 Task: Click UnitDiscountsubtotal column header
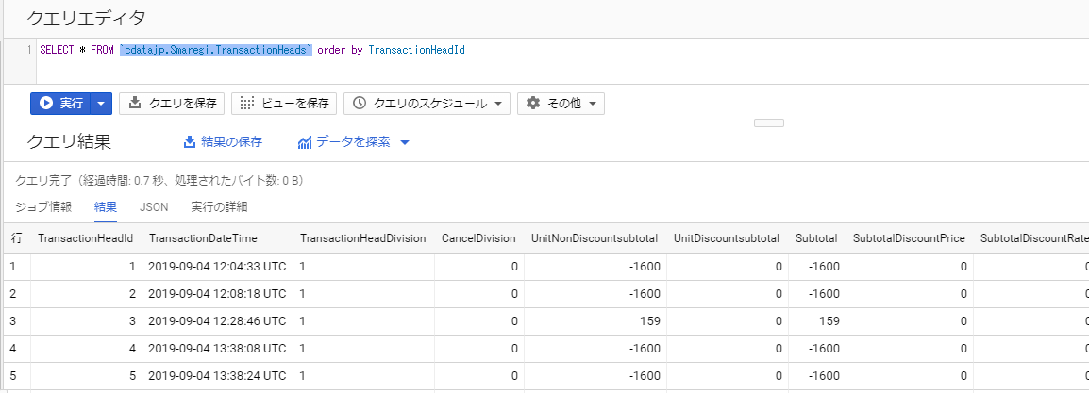(727, 238)
